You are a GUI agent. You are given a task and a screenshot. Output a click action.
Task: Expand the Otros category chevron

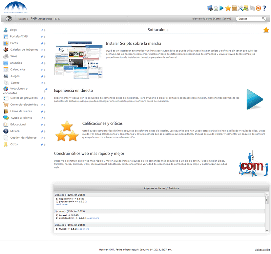[45, 145]
